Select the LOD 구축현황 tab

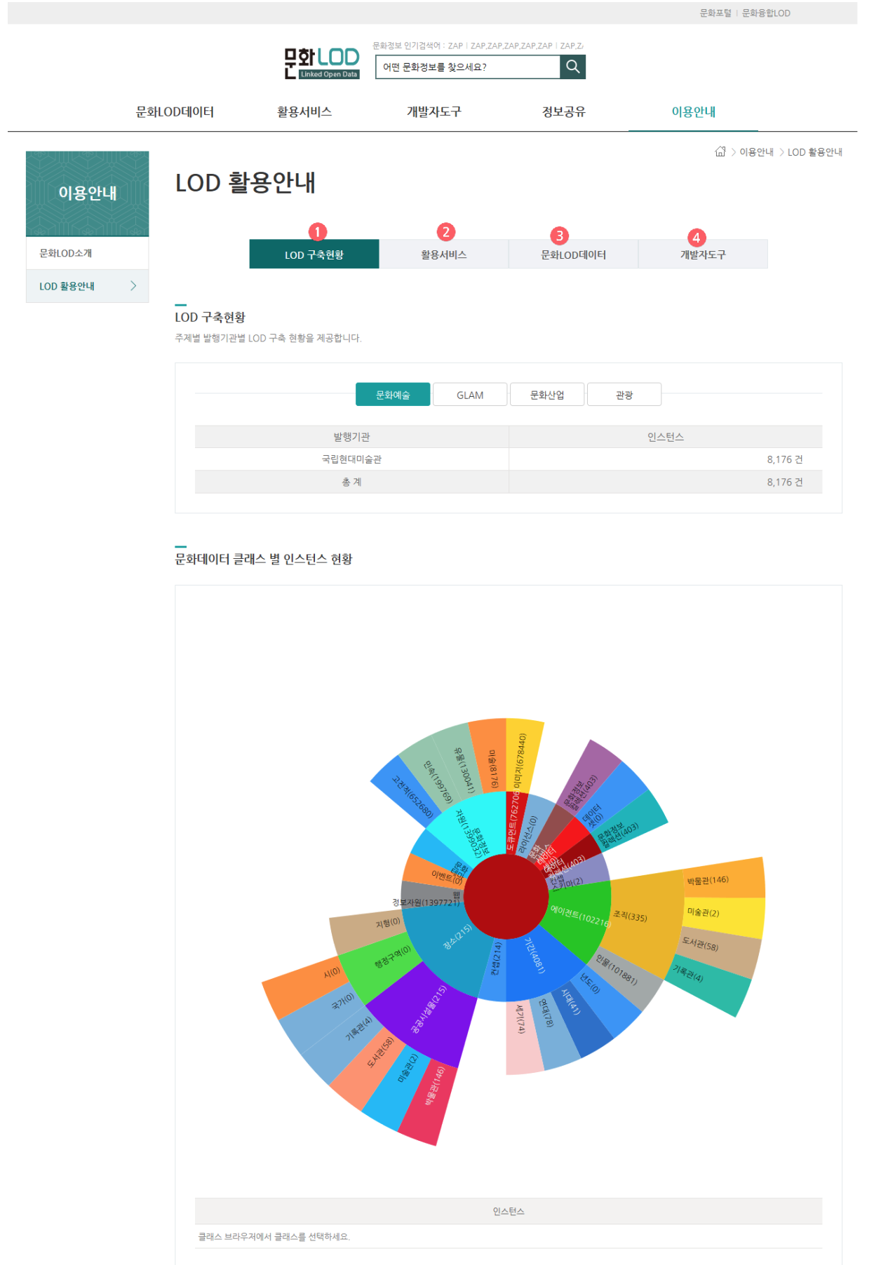point(314,254)
